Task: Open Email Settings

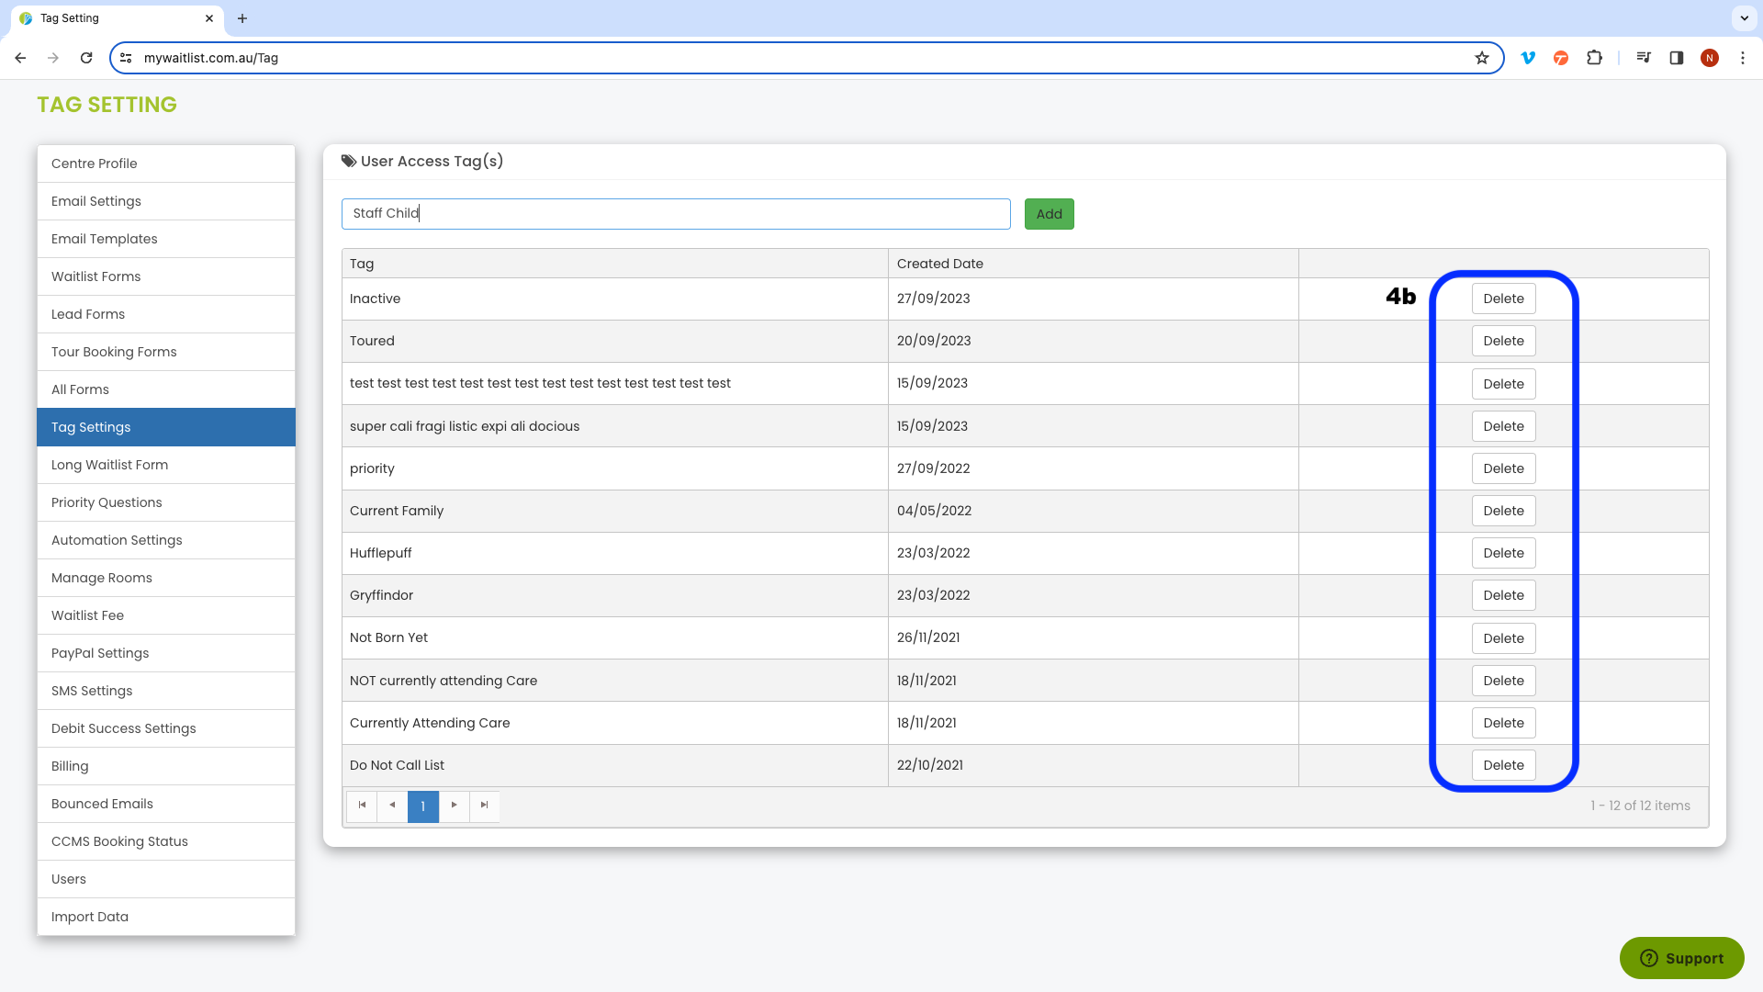Action: coord(166,201)
